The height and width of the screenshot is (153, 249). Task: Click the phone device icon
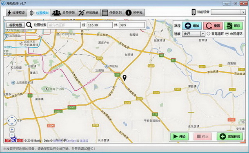(193, 12)
